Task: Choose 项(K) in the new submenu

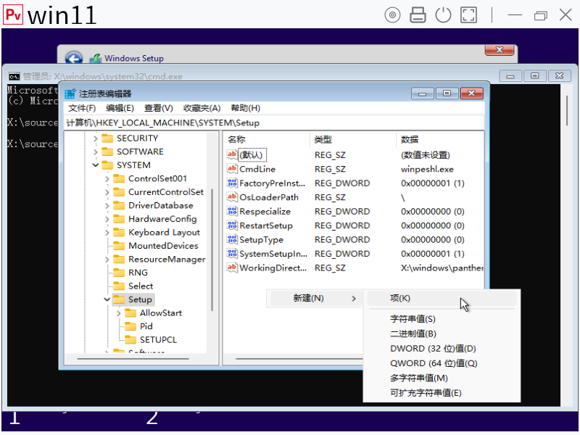Action: [442, 299]
